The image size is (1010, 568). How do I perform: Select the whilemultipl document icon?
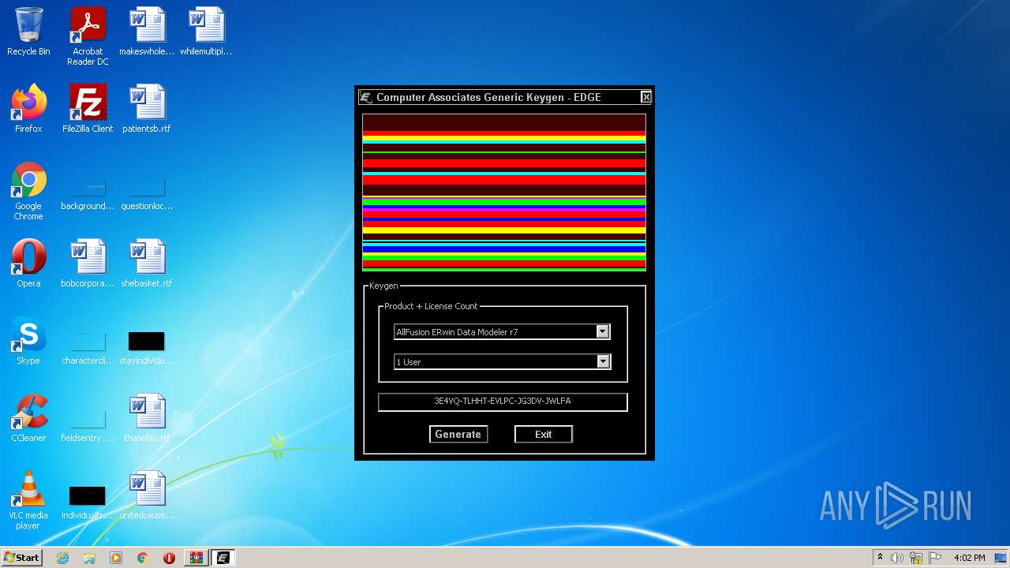point(206,32)
